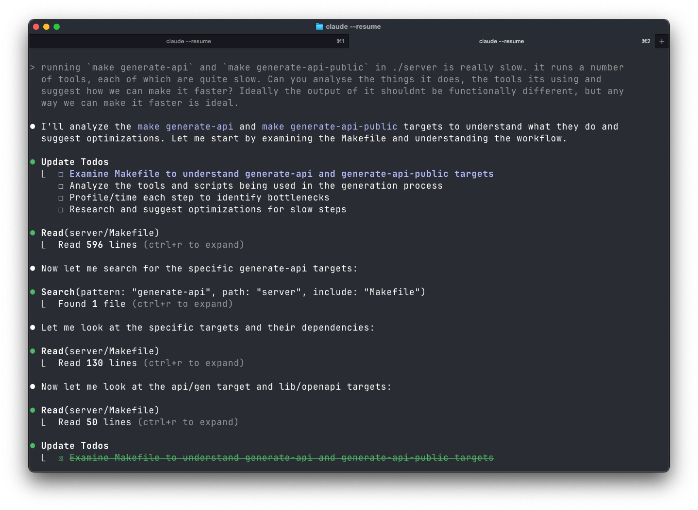Click the ⌘1 shortcut badge on the left tab
The height and width of the screenshot is (510, 698).
pyautogui.click(x=340, y=41)
